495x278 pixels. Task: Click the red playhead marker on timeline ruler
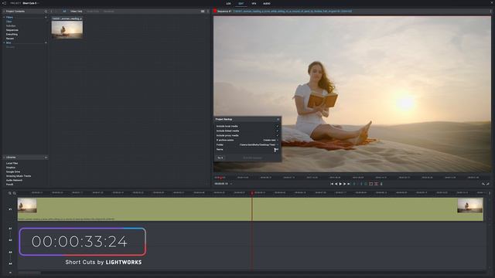pyautogui.click(x=252, y=192)
